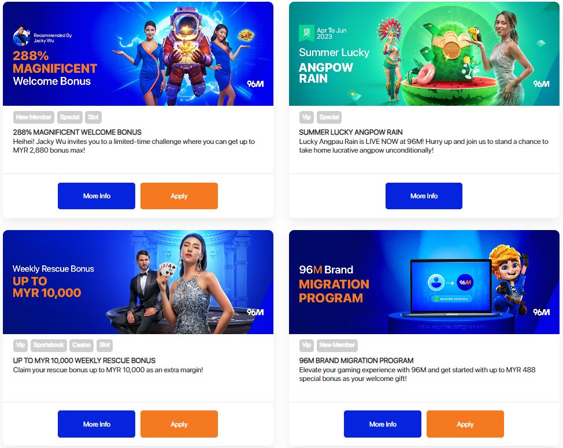
Task: Select the Weekly Rescue Bonus banner image
Action: pos(138,282)
